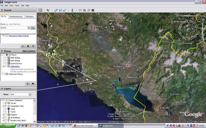Collapse the Layers panel header
The width and height of the screenshot is (206, 128).
click(18, 89)
